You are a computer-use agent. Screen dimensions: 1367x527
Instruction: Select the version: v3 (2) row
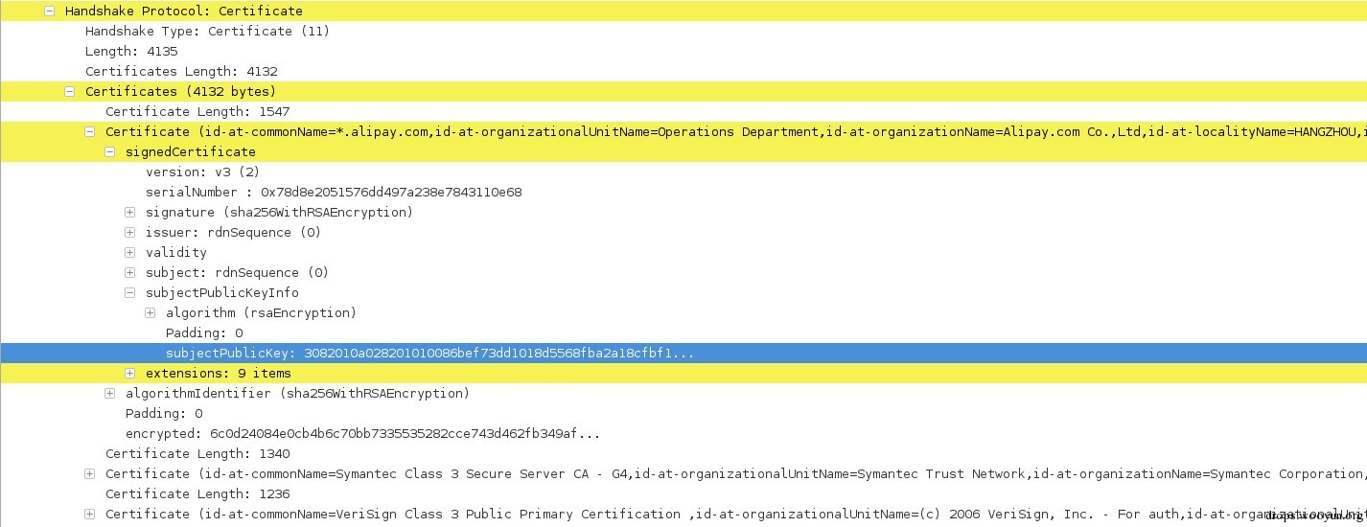tap(202, 172)
